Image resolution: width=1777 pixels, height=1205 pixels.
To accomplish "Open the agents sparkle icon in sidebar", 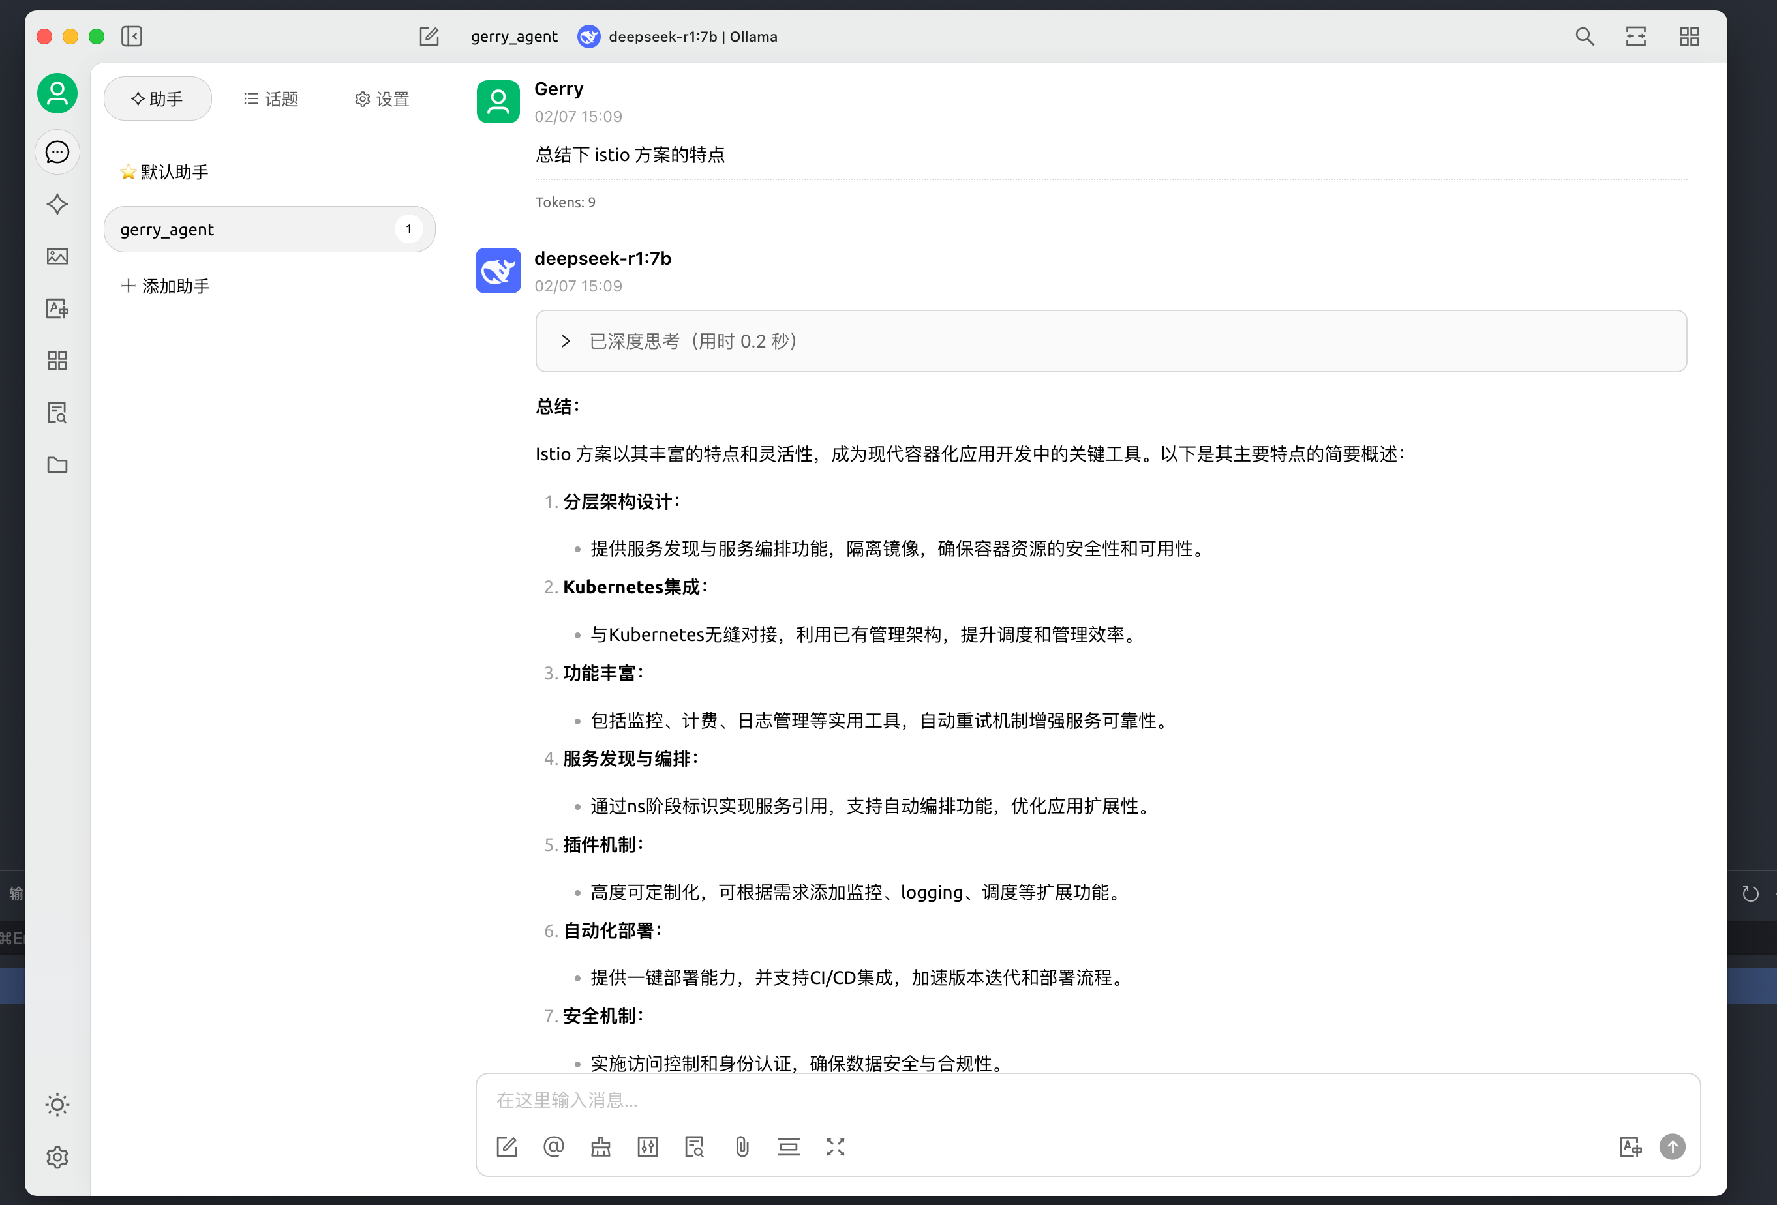I will [57, 204].
